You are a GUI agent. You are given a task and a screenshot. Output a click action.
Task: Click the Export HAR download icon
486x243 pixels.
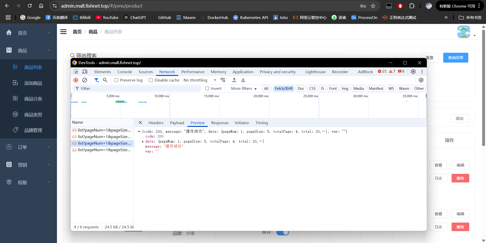(243, 80)
